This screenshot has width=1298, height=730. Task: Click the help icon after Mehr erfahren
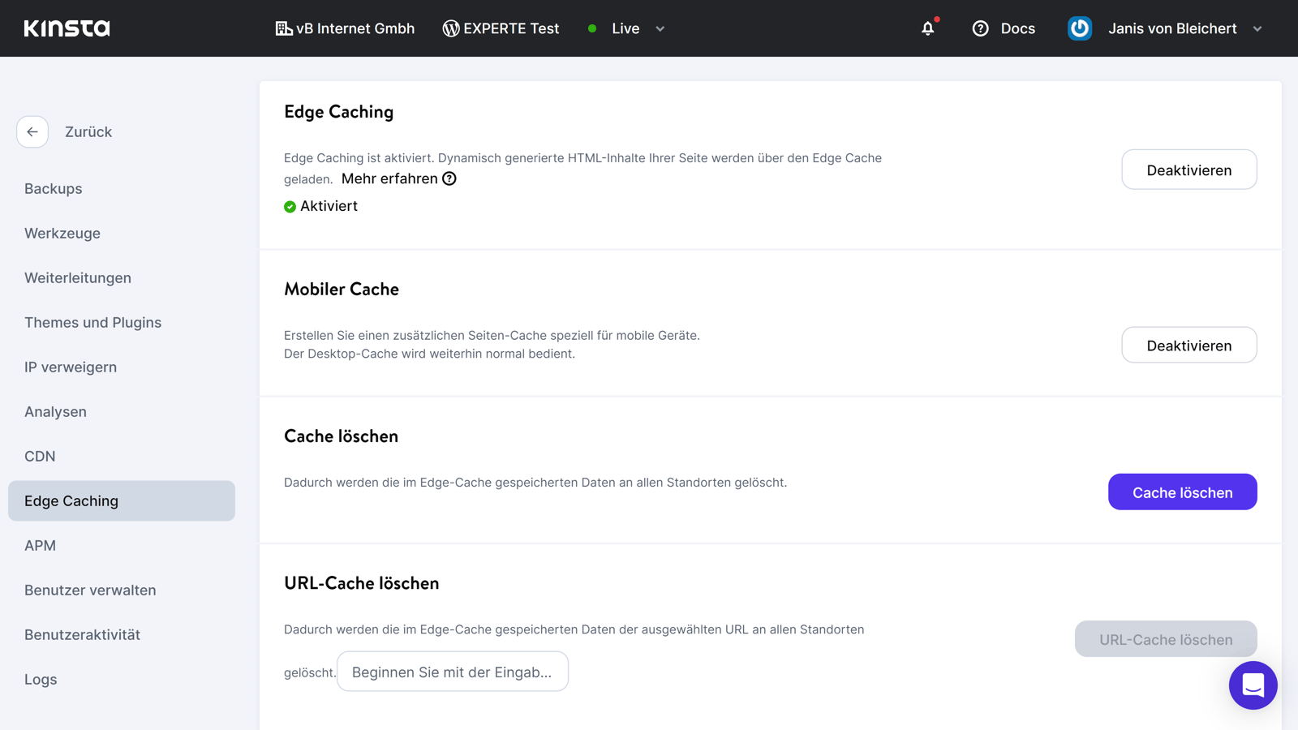point(450,178)
